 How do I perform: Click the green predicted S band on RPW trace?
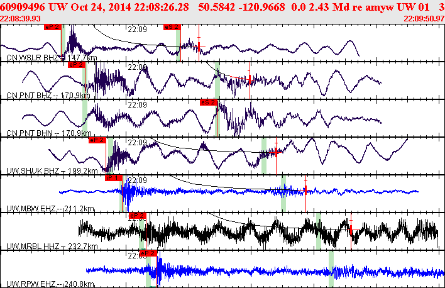[331, 269]
